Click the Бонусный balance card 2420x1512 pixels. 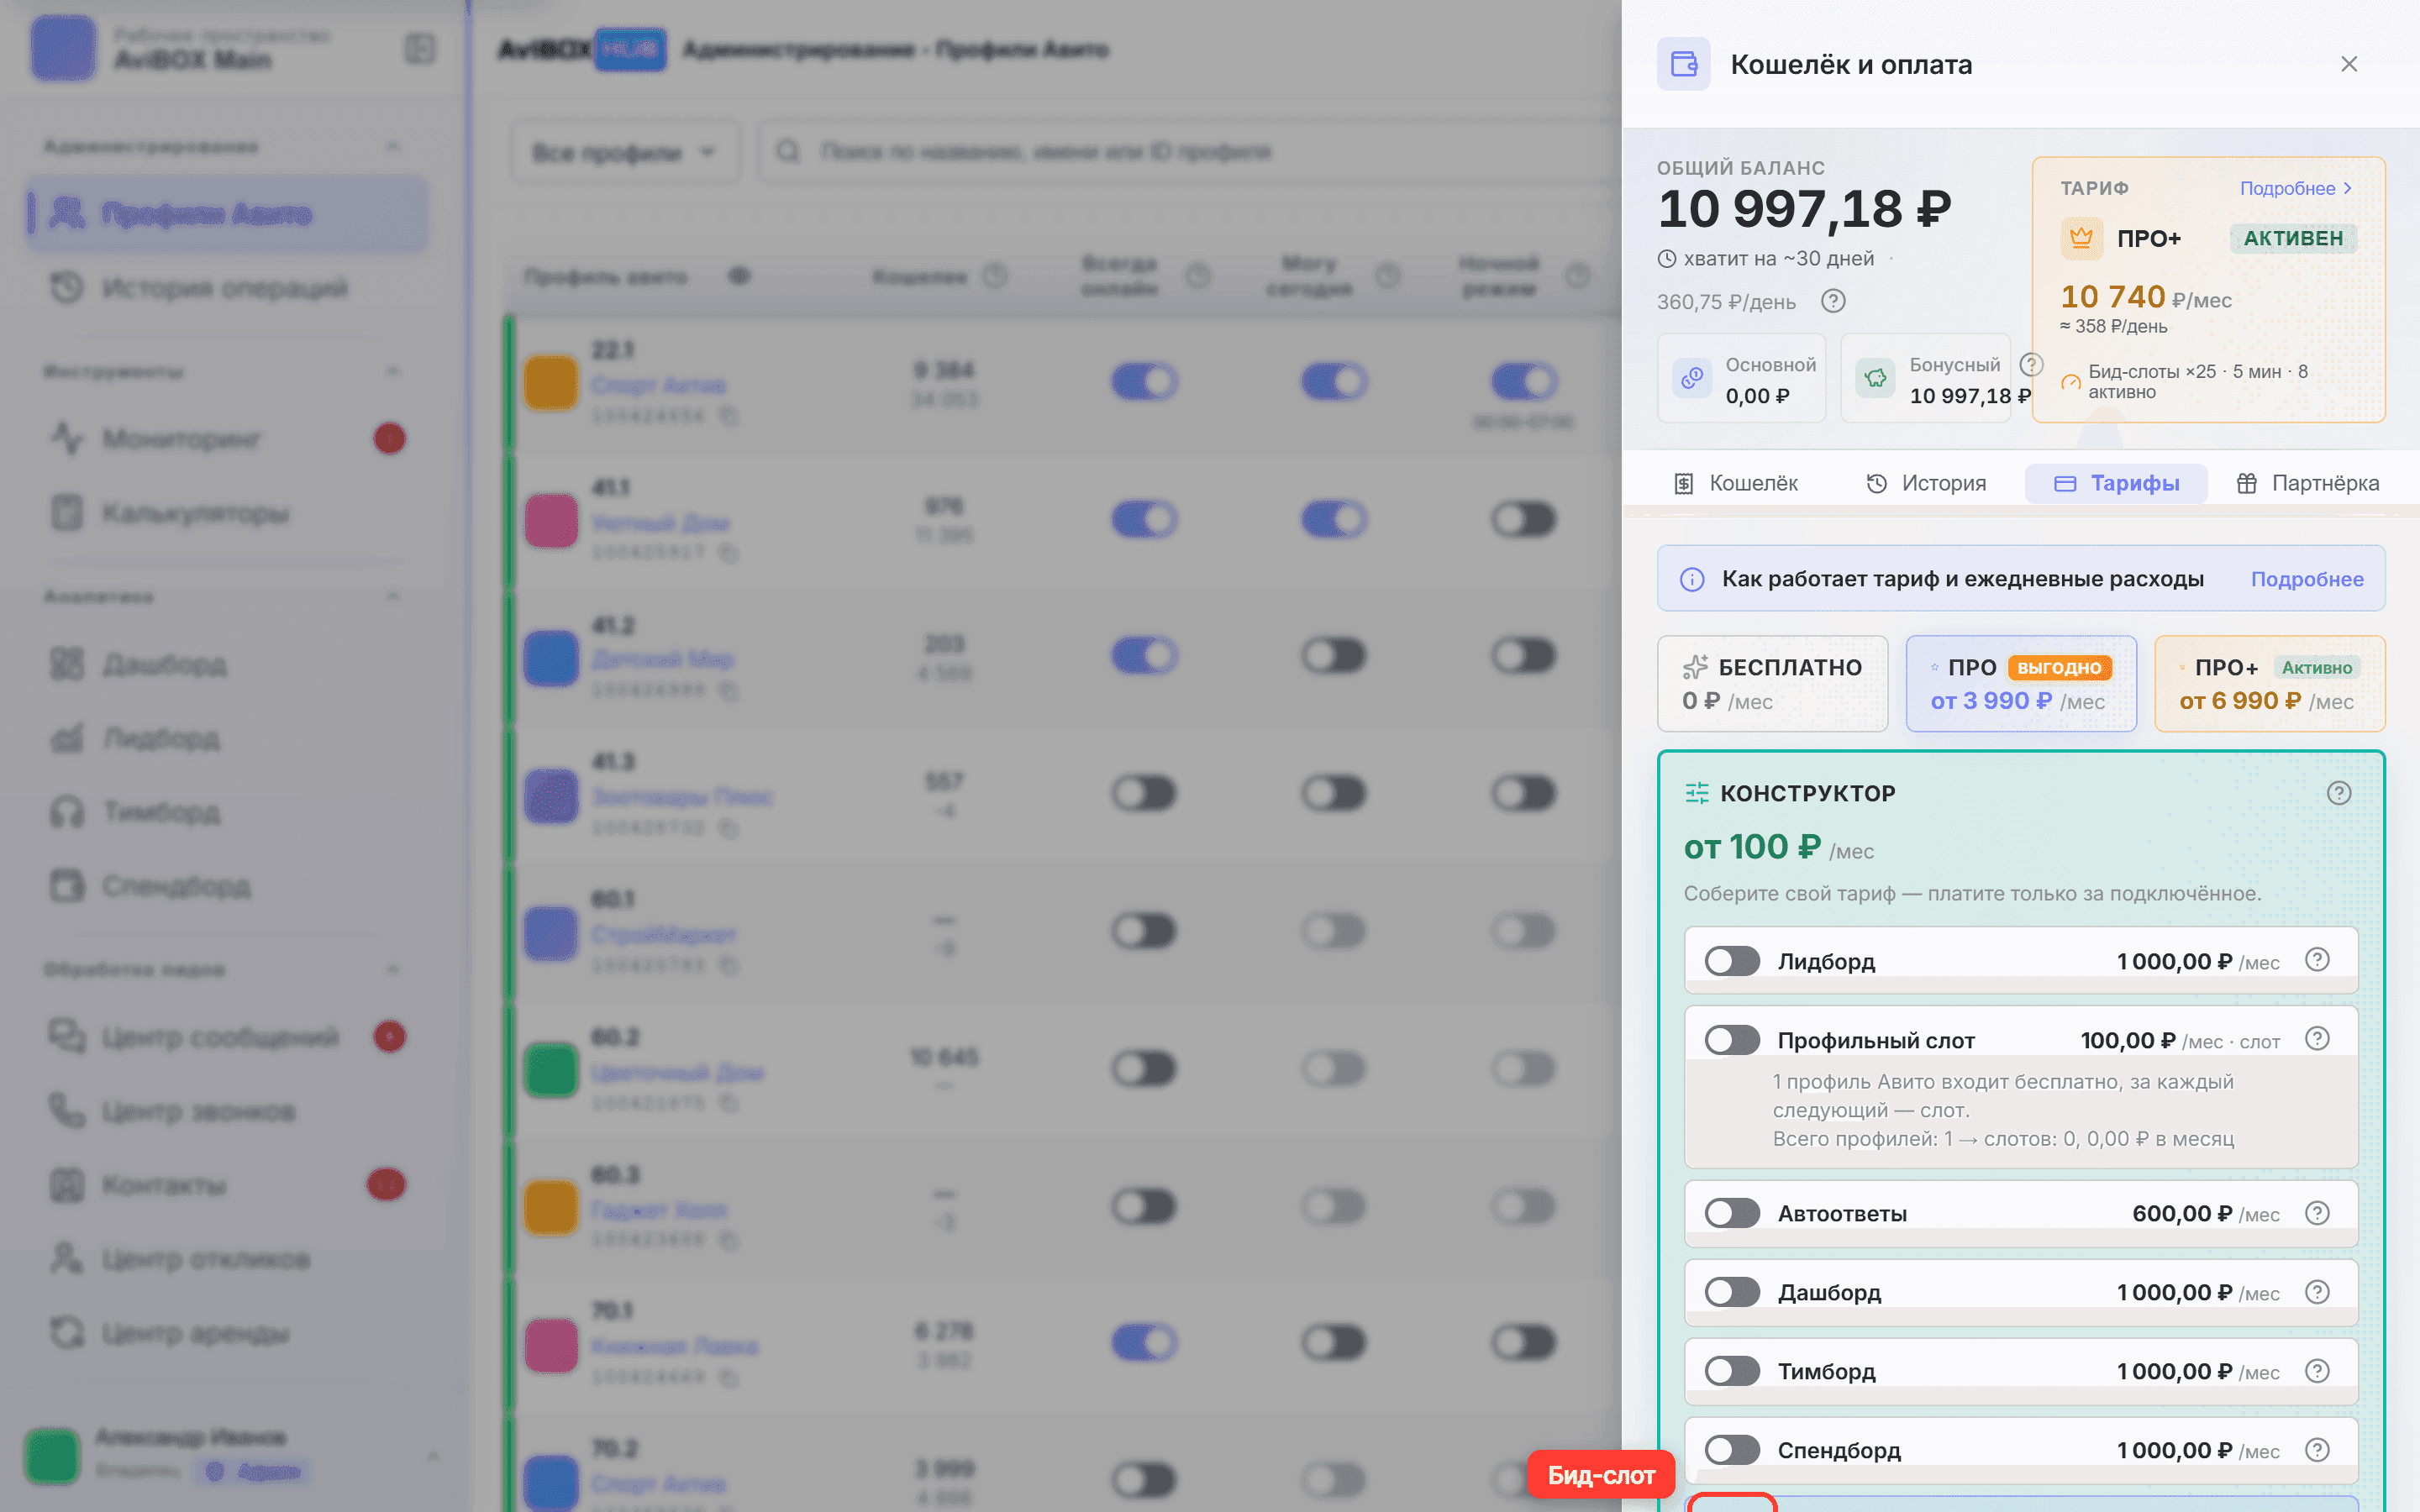pyautogui.click(x=1925, y=378)
